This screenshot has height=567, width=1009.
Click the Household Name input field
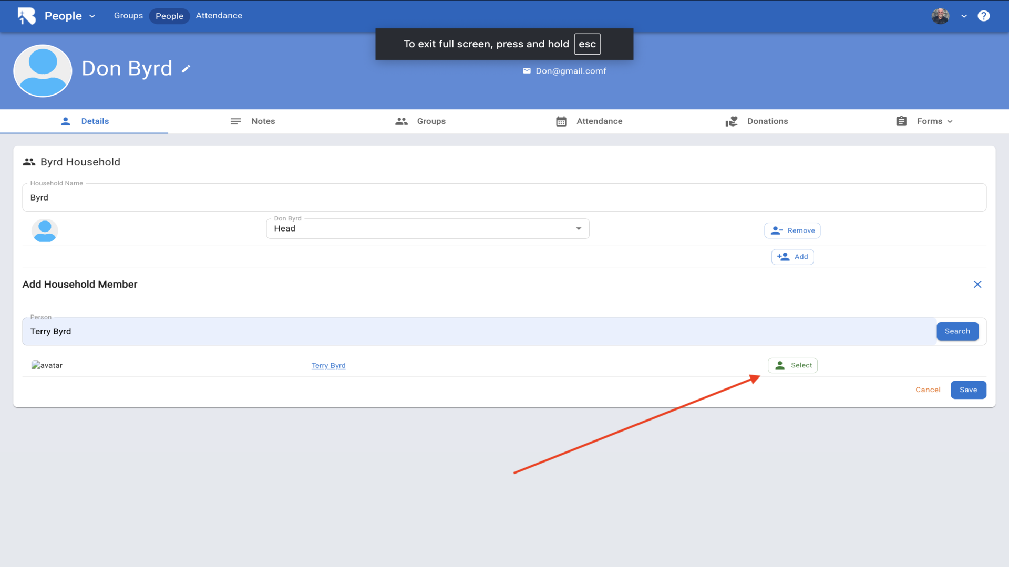(503, 198)
